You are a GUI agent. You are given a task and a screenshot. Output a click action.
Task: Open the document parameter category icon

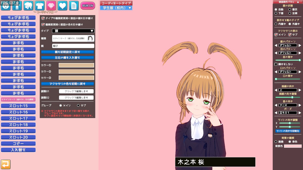coord(74,6)
